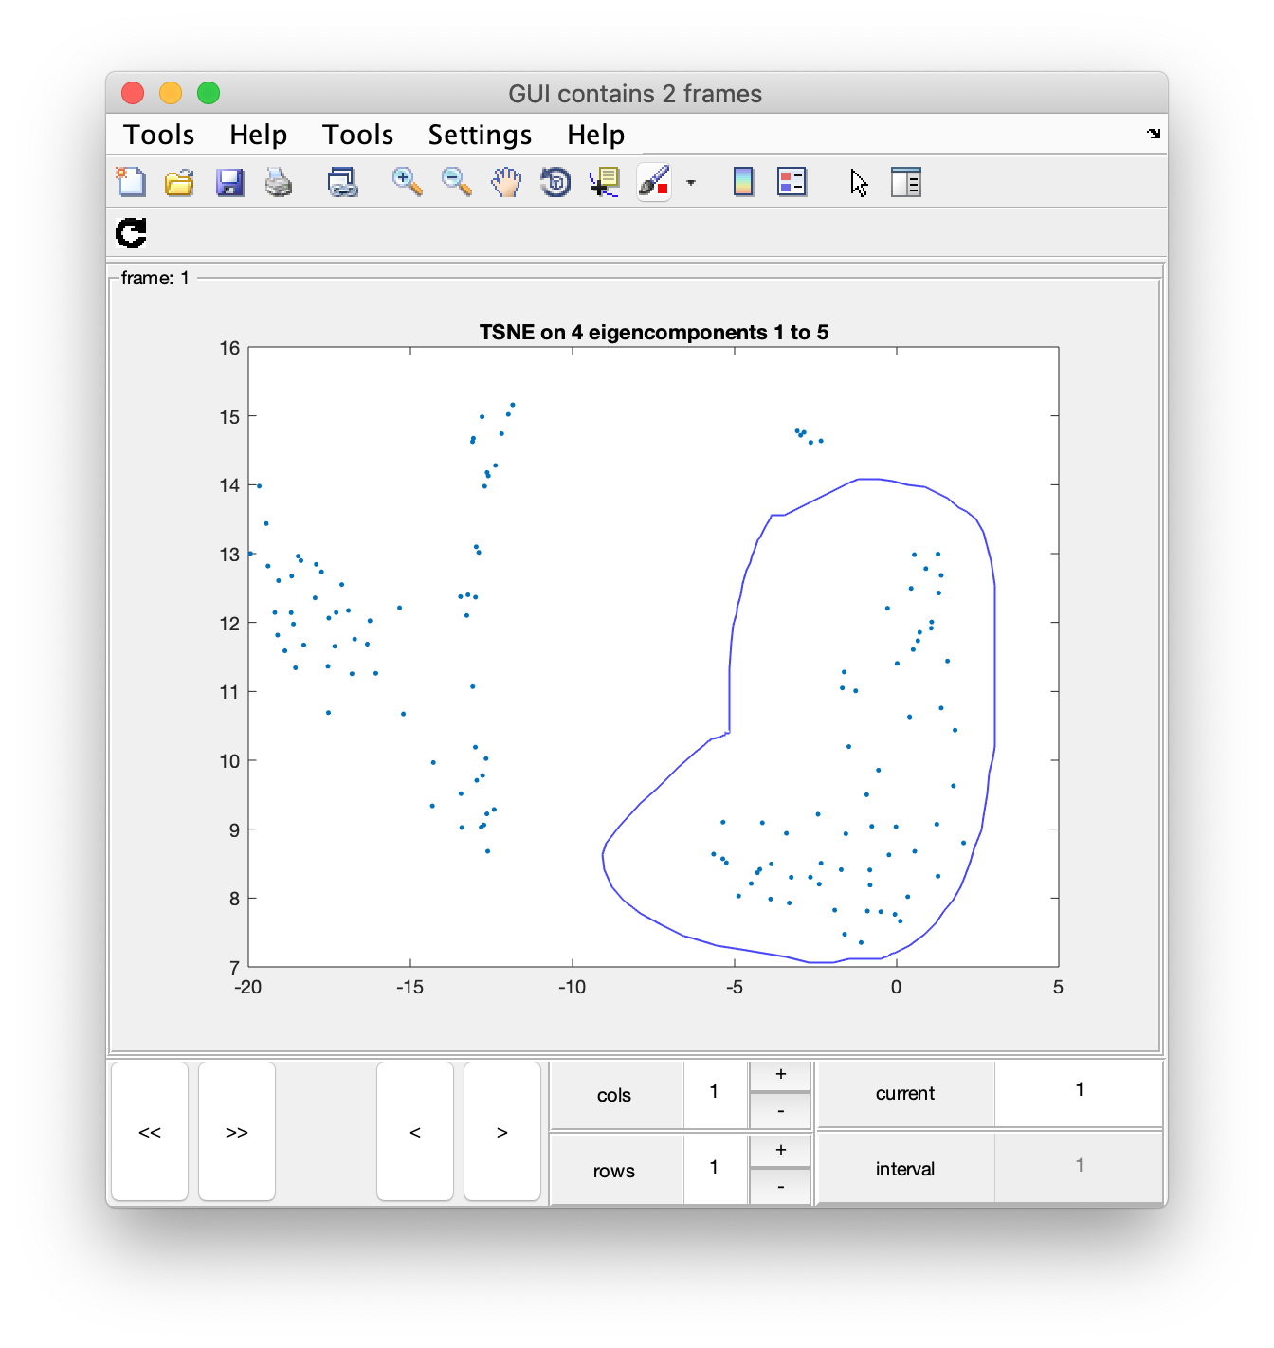The width and height of the screenshot is (1274, 1348).
Task: Click the current frame number field
Action: [x=1079, y=1092]
